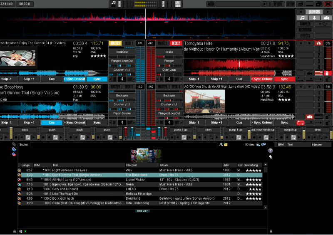Open the music note browser view
Image resolution: width=333 pixels, height=235 pixels.
302,18
